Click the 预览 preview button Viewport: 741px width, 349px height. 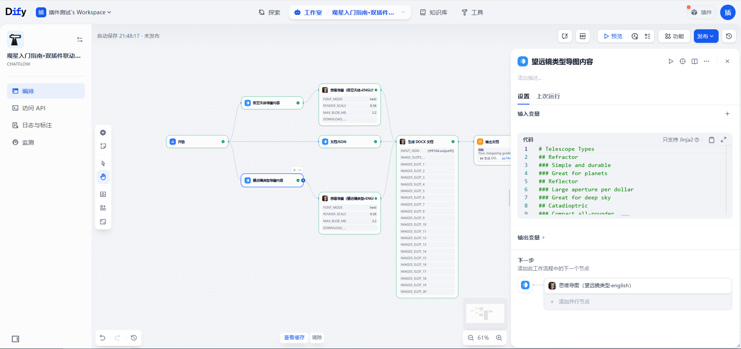(x=613, y=36)
